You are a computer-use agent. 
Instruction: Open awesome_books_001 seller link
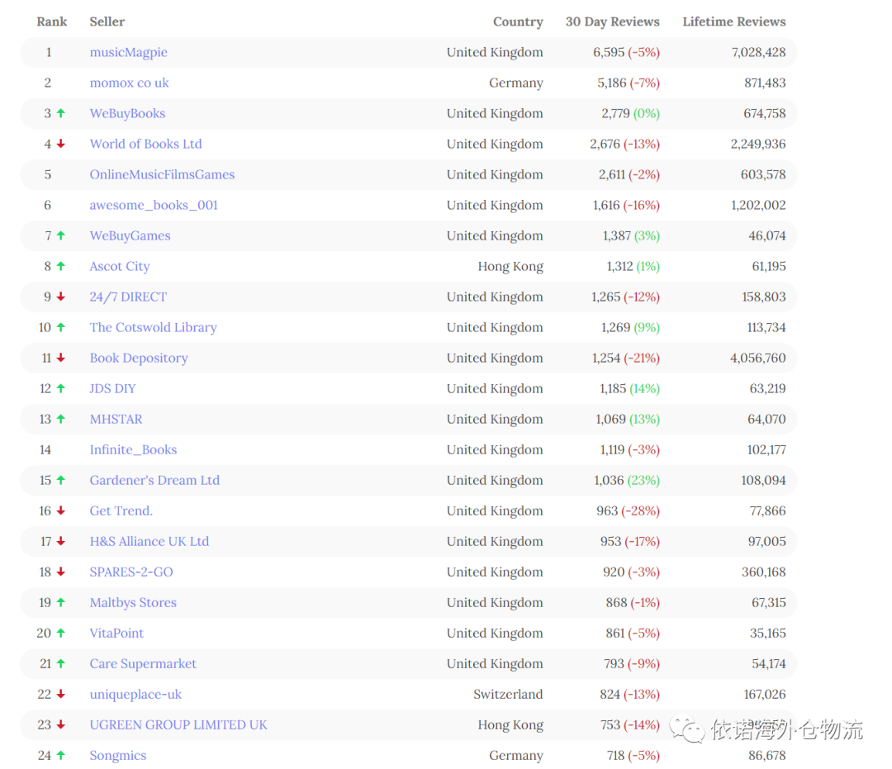[x=154, y=206]
